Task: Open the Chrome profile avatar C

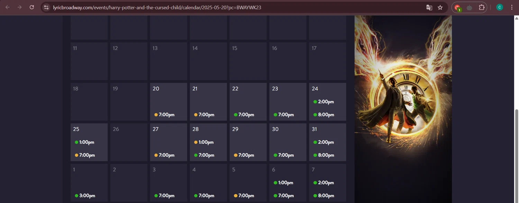Action: [500, 7]
